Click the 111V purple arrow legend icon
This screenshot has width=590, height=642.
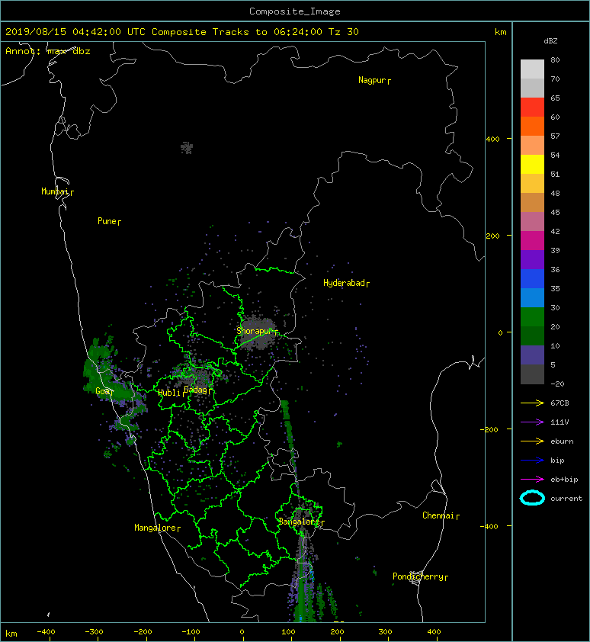pyautogui.click(x=532, y=422)
